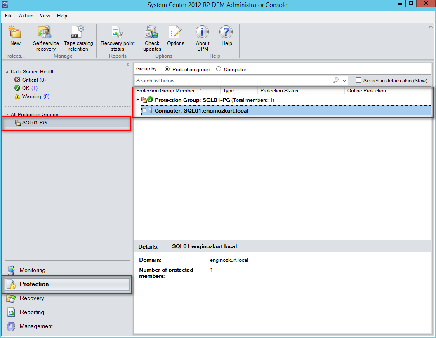The image size is (436, 338).
Task: Click the Check updates icon
Action: [151, 32]
